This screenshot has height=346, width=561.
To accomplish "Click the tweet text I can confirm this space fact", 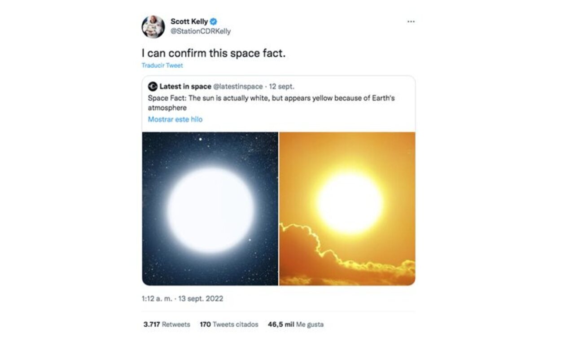I will click(x=215, y=53).
